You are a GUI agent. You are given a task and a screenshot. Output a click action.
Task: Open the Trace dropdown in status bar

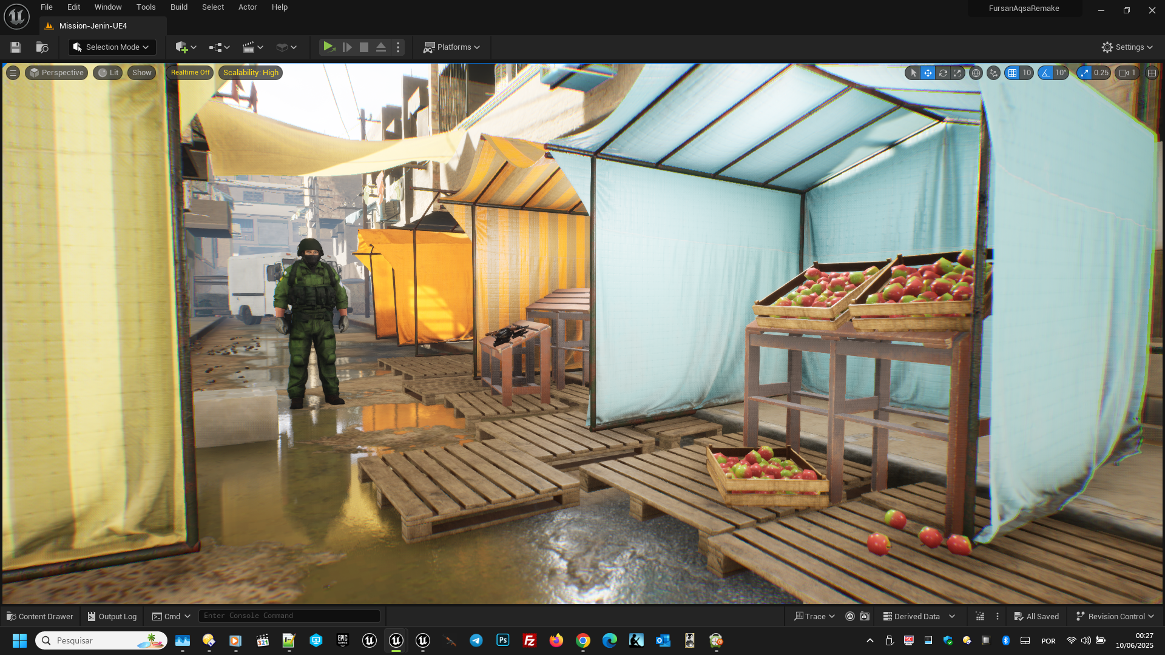814,616
